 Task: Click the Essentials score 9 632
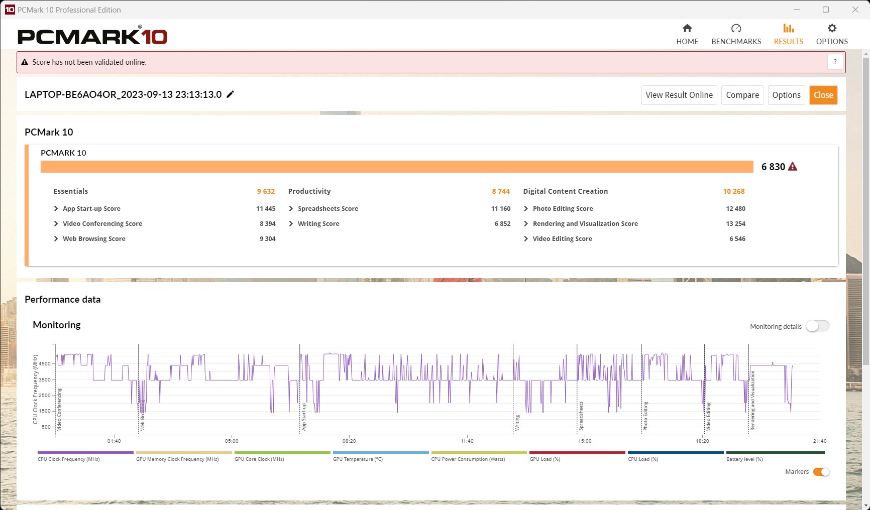pyautogui.click(x=266, y=191)
